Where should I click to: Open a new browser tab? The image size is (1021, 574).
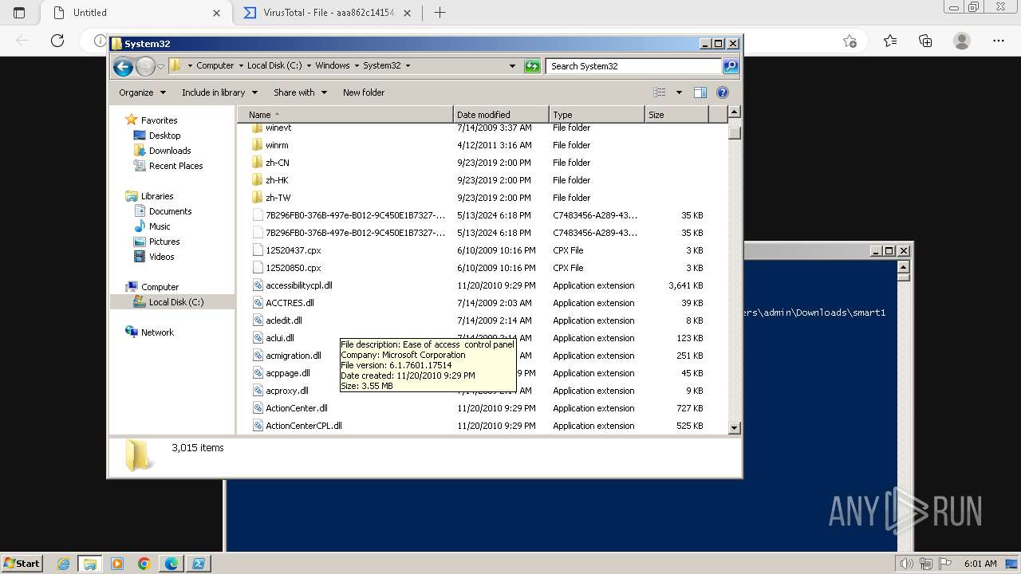pos(440,13)
